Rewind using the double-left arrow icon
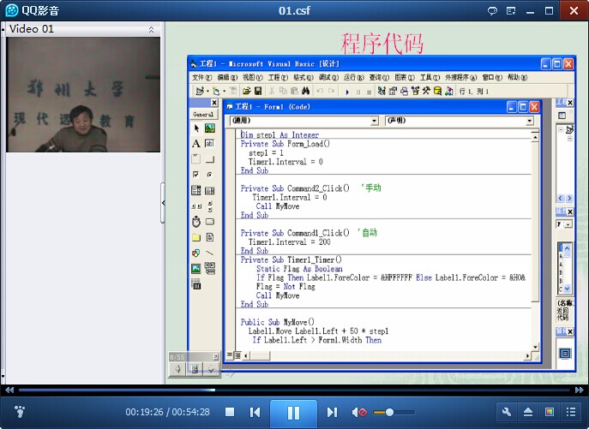The image size is (589, 429). click(x=9, y=390)
